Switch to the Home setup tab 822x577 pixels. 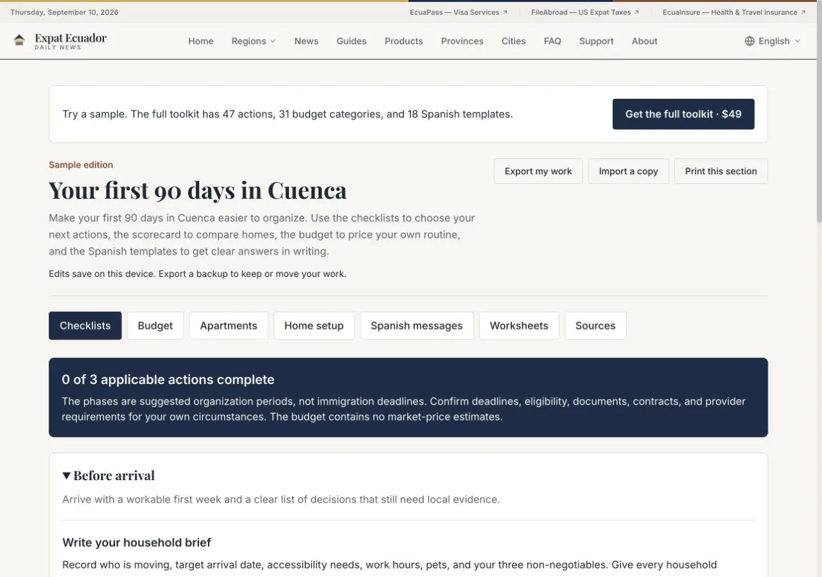click(314, 326)
